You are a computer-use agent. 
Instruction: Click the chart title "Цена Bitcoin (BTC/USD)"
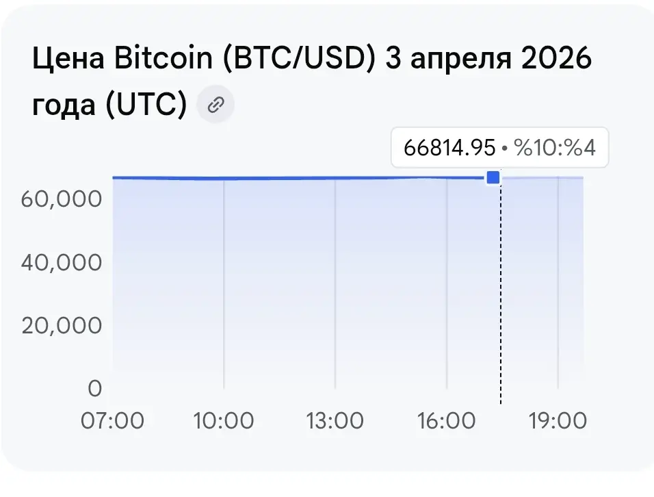coord(204,58)
